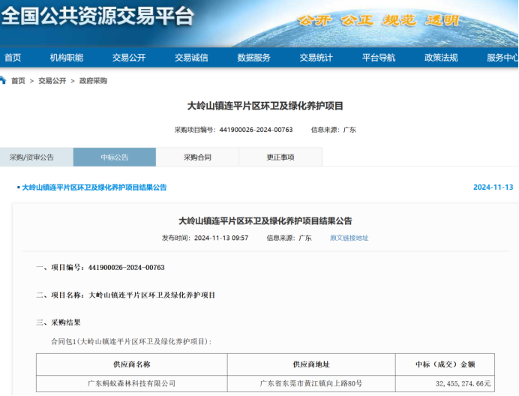This screenshot has width=519, height=396.
Task: Click the 原文链接地址 link
Action: 349,238
